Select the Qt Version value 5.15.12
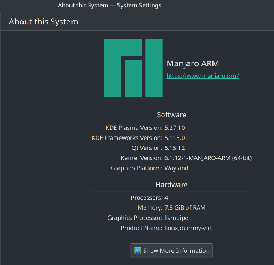The height and width of the screenshot is (265, 274). pos(174,148)
